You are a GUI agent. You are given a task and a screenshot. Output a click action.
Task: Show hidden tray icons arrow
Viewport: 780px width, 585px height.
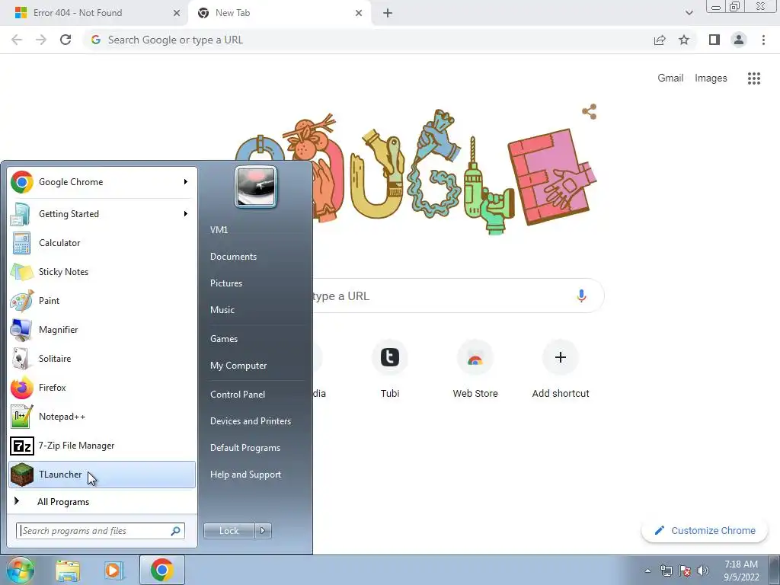click(x=647, y=571)
